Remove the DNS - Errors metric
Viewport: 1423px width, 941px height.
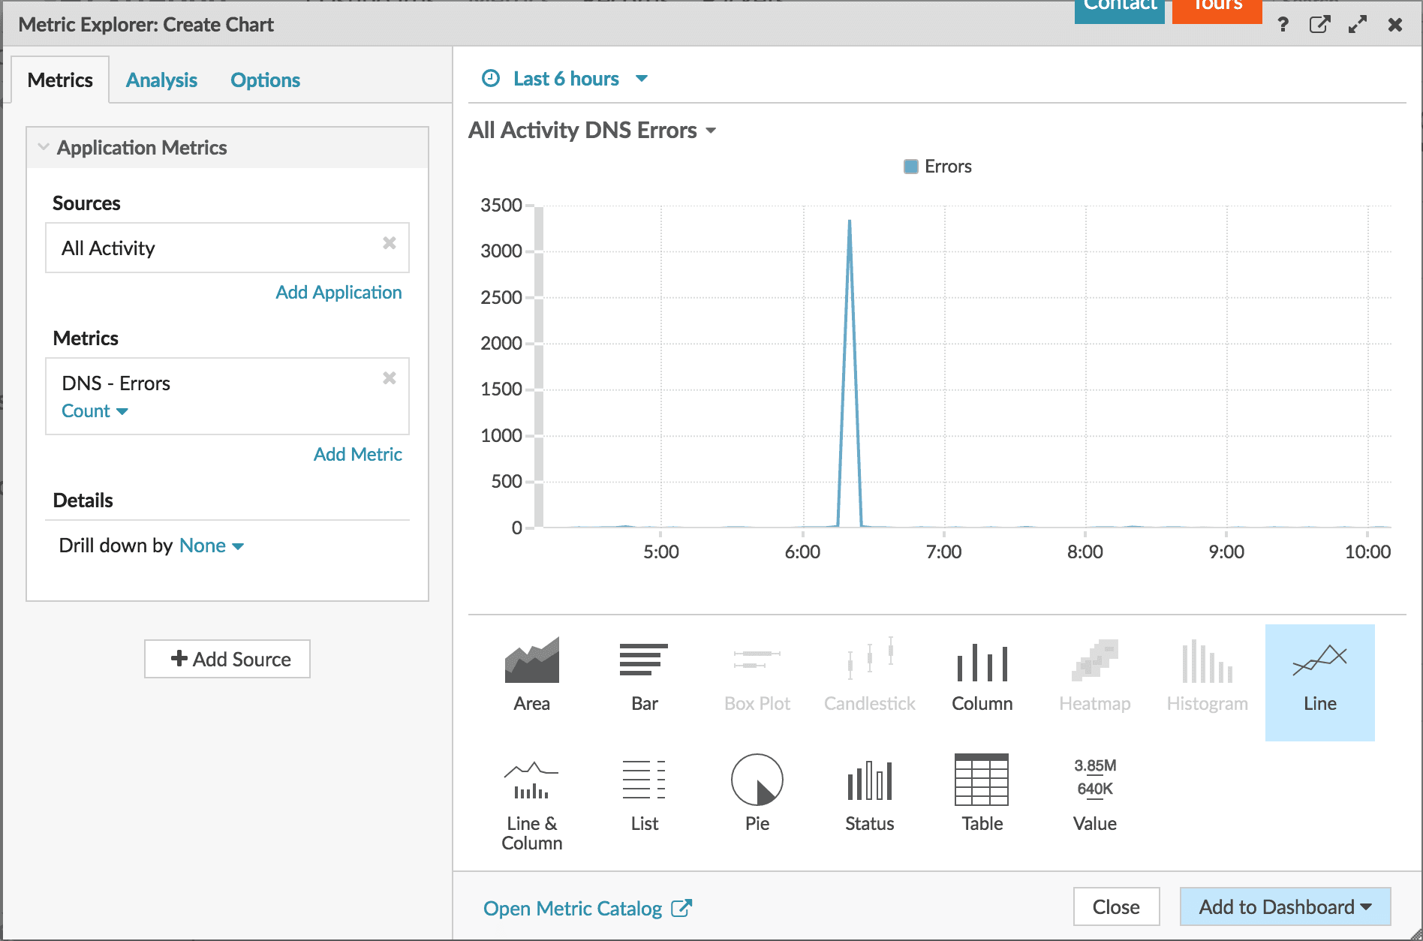point(389,377)
